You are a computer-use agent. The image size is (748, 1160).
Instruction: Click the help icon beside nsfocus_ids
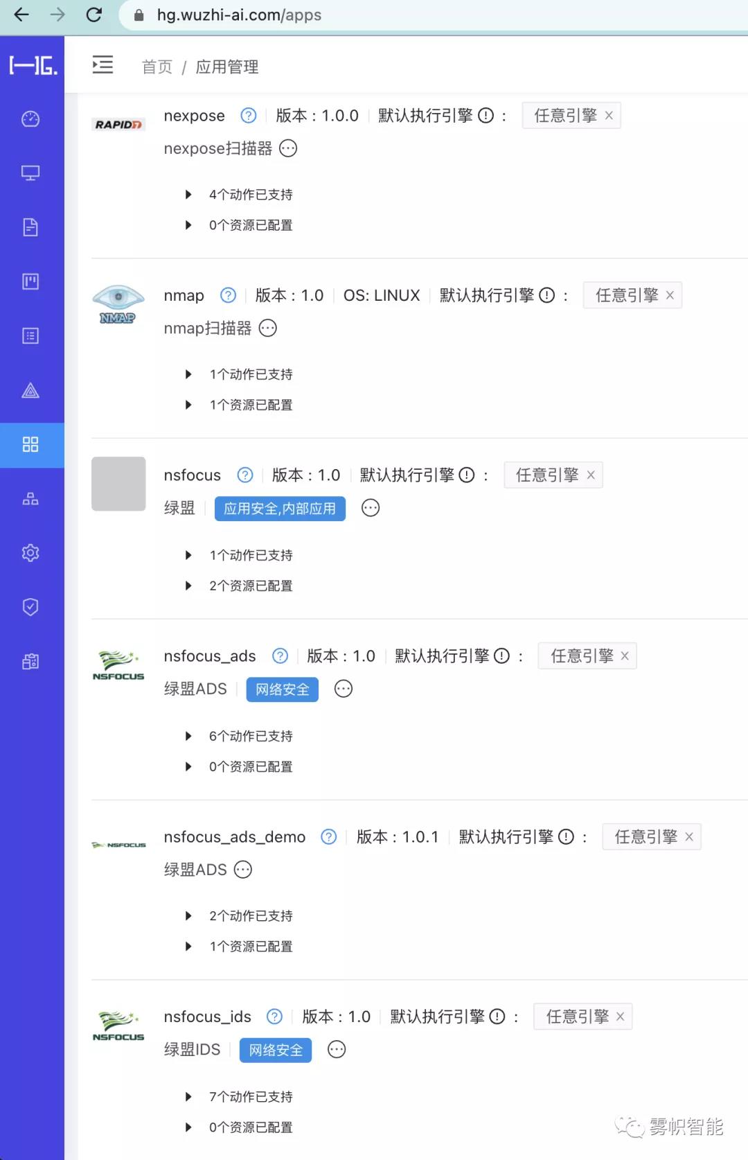(x=275, y=1017)
